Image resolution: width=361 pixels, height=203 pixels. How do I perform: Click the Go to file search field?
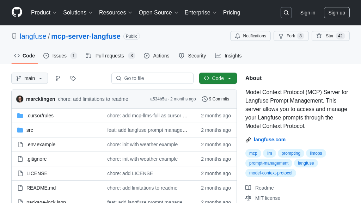[x=152, y=78]
